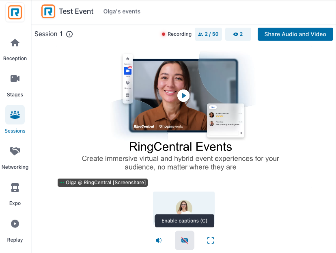Open Replay from the sidebar
The width and height of the screenshot is (336, 253).
pos(15,224)
